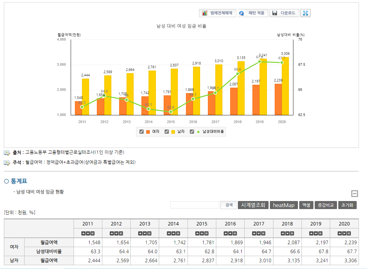Screen dimensions: 367x269
Task: Click the 2011 orange bar labeled 1,548
Action: point(78,108)
